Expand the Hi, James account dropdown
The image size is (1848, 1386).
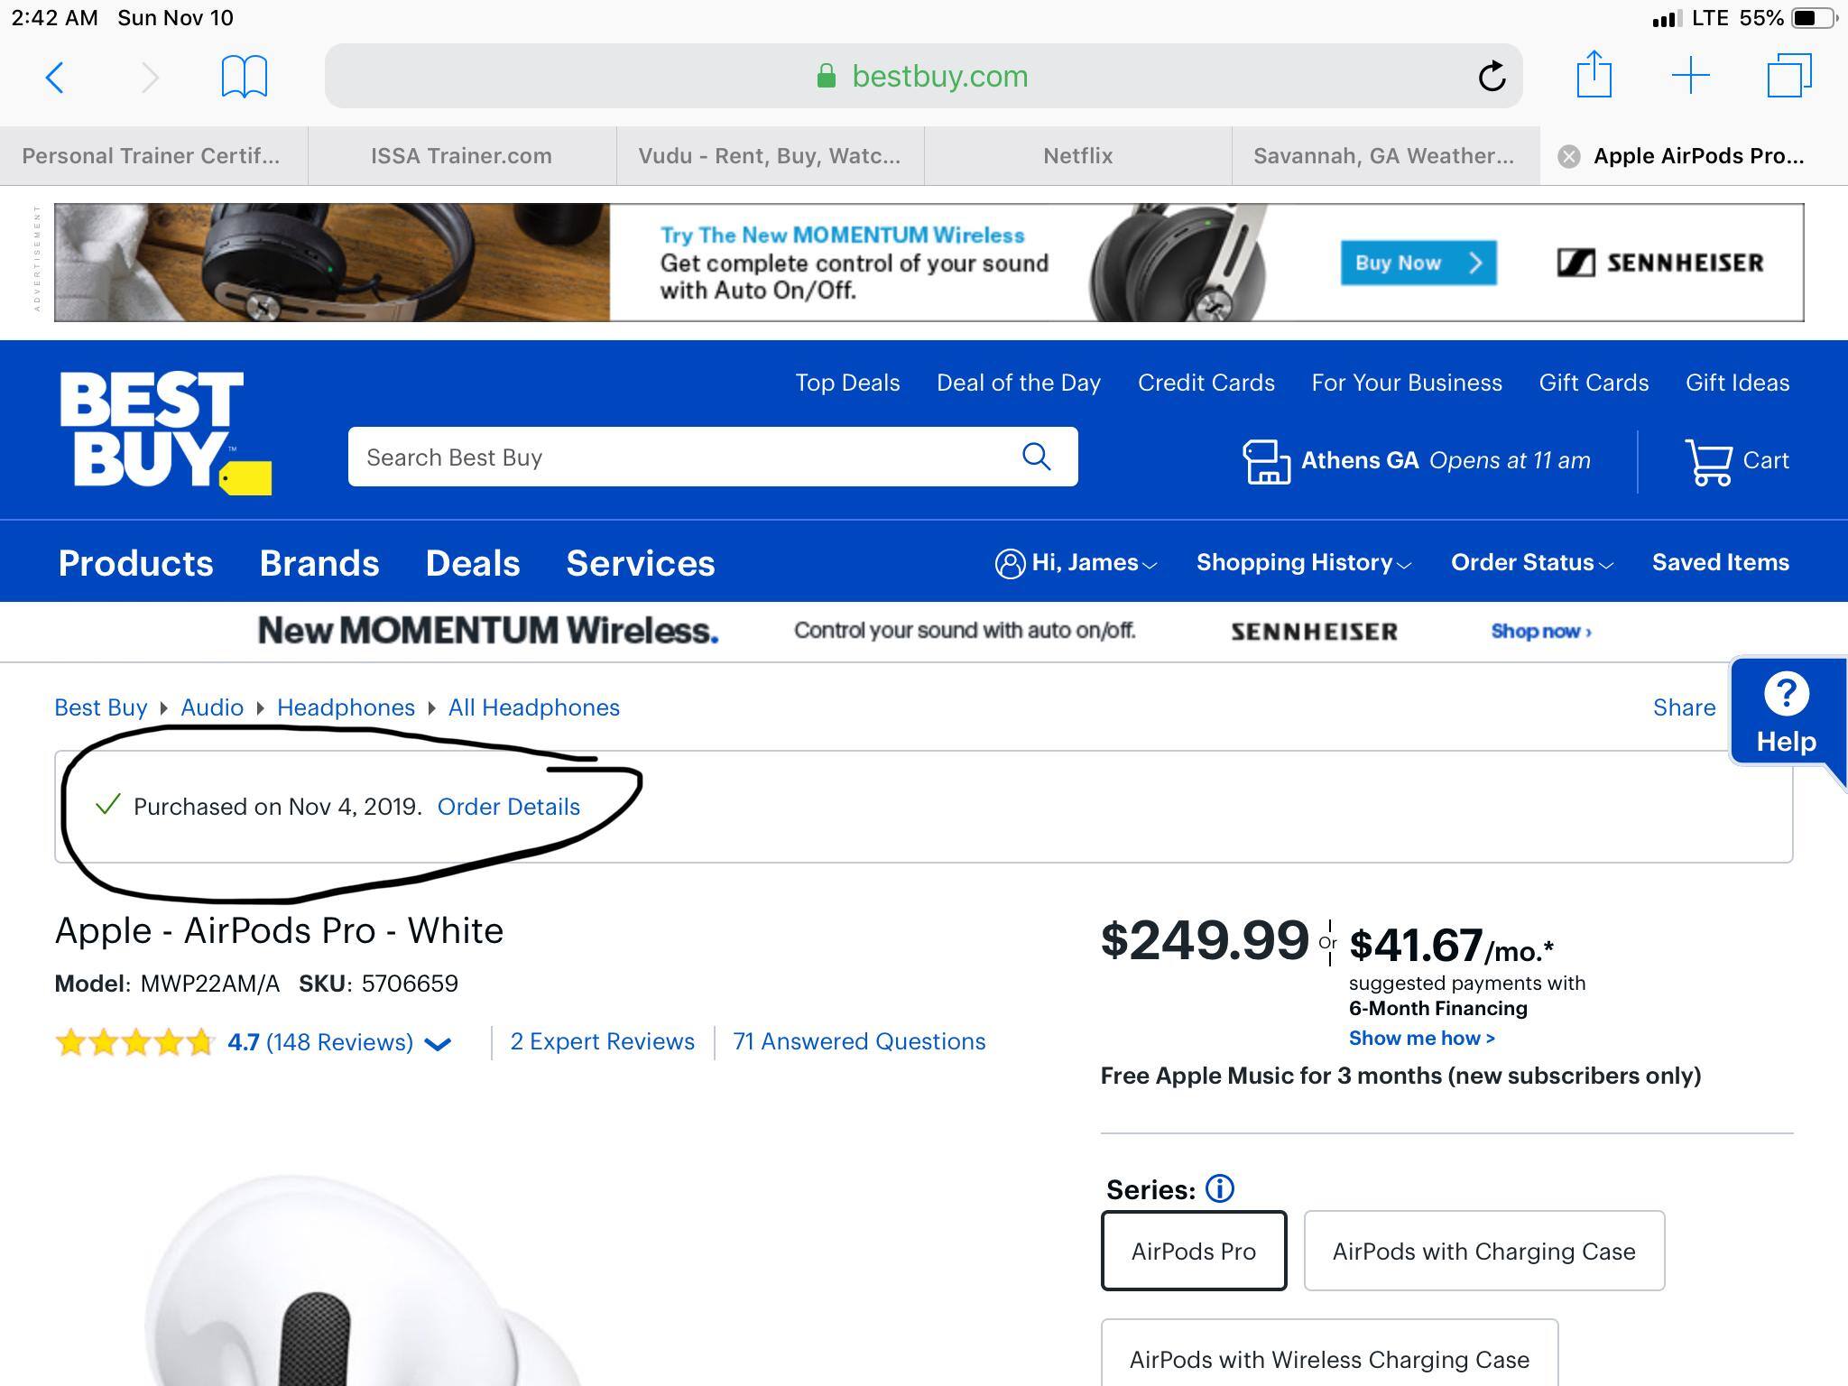point(1076,562)
